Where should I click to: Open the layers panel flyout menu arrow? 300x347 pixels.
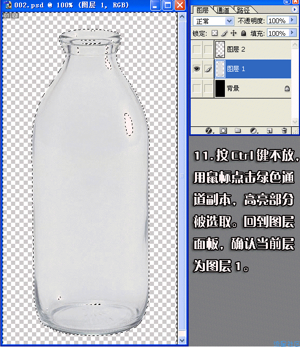(294, 9)
